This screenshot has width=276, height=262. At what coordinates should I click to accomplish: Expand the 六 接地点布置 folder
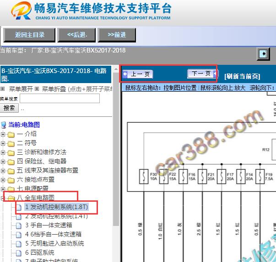click(x=3, y=180)
